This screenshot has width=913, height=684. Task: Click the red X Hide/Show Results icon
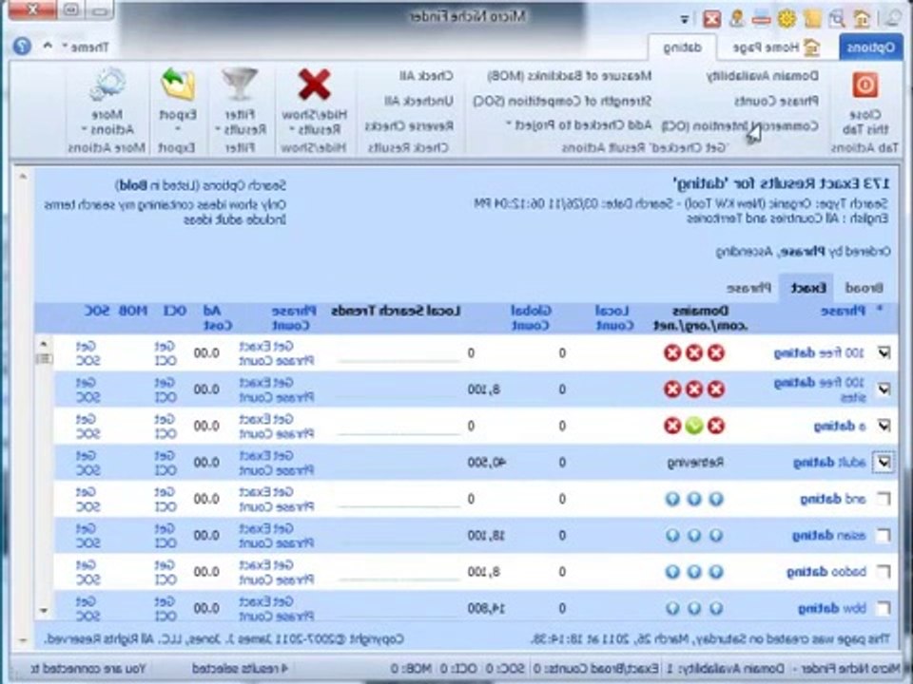tap(315, 85)
